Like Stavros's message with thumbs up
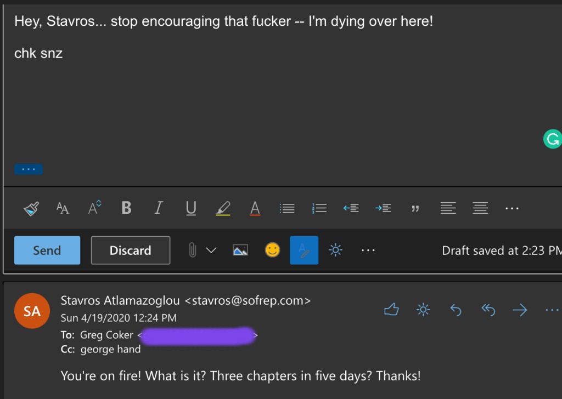 click(x=391, y=310)
